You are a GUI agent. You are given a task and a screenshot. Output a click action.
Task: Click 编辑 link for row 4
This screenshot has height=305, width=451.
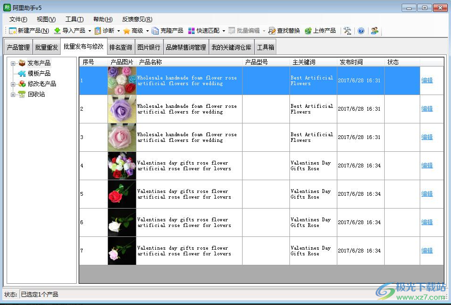point(427,166)
